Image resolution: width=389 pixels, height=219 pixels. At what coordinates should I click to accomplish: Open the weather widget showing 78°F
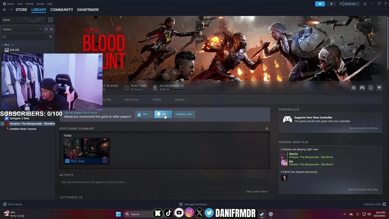click(13, 214)
